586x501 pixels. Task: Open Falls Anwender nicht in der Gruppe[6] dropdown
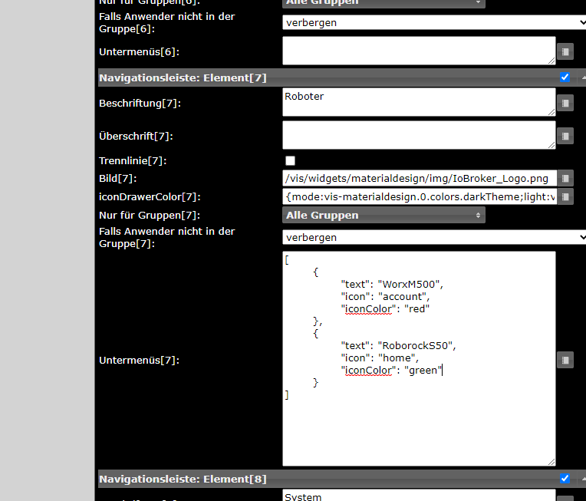point(434,22)
